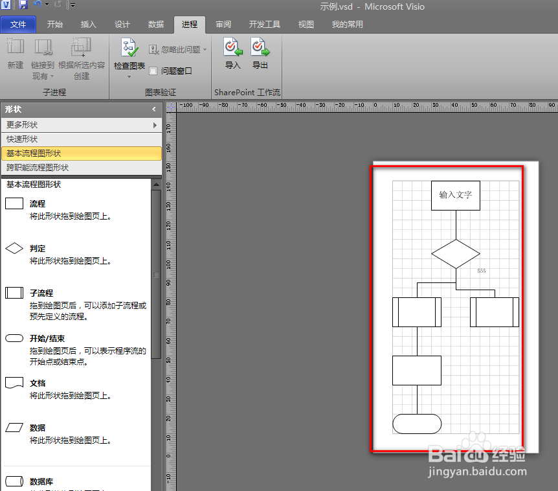The height and width of the screenshot is (491, 558).
Task: Click the Redo icon in the title bar
Action: pos(58,5)
